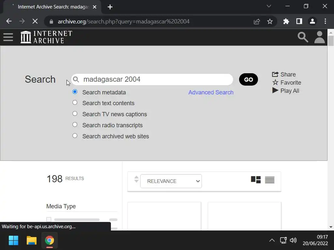The height and width of the screenshot is (250, 334).
Task: Open network status tray icon
Action: coord(283,241)
